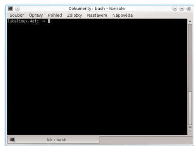The height and width of the screenshot is (146, 194).
Task: Click the scrollbar up arrow at top
Action: 190,21
